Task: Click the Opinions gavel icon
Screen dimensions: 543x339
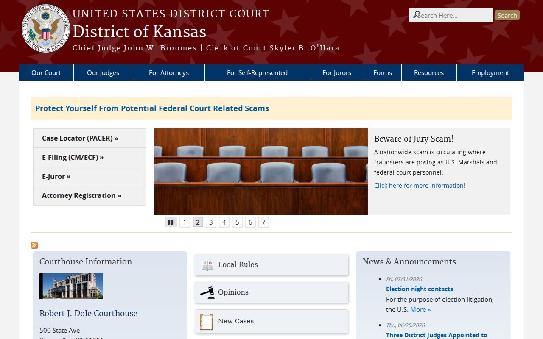Action: [207, 292]
